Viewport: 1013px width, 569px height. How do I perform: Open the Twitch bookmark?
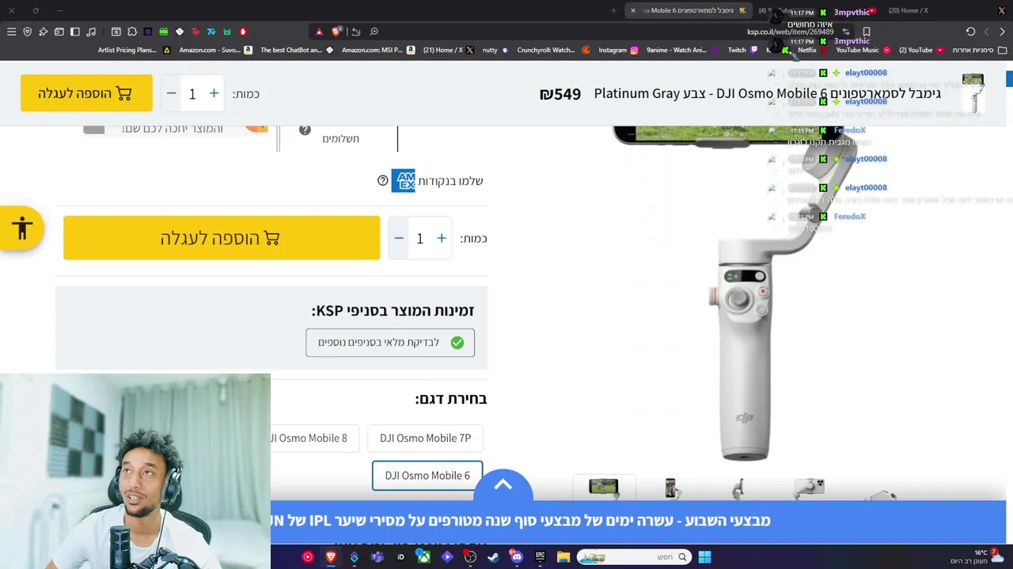[x=743, y=50]
